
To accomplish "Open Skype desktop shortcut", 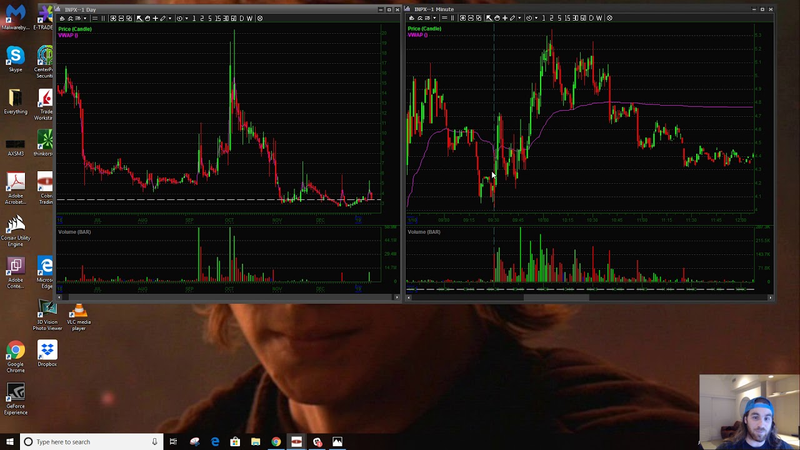I will (x=16, y=59).
